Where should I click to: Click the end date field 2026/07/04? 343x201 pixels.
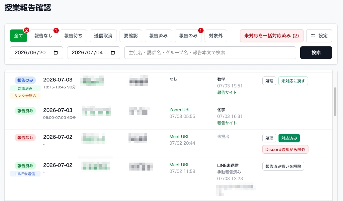[94, 53]
